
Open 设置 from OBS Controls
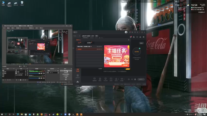click(66, 78)
